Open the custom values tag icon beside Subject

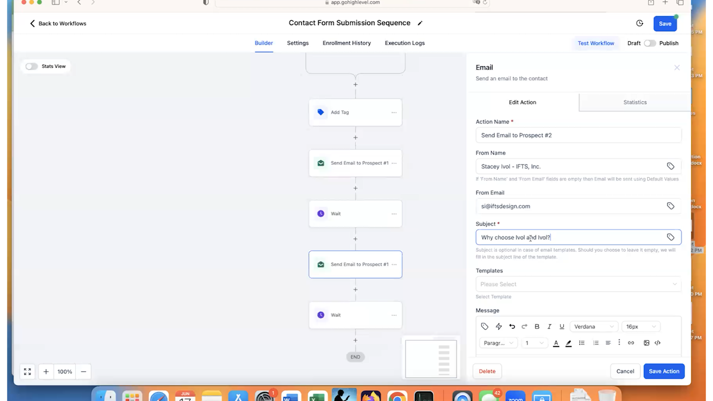(x=671, y=237)
